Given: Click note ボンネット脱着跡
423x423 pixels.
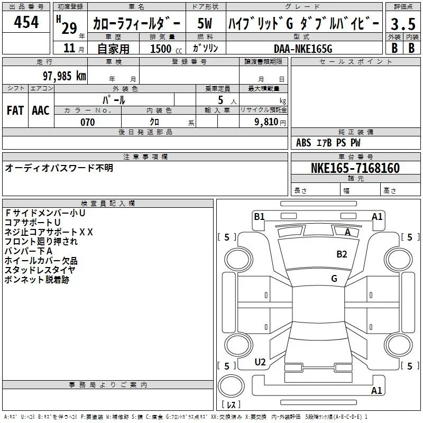Looking at the screenshot, I should click(37, 280).
